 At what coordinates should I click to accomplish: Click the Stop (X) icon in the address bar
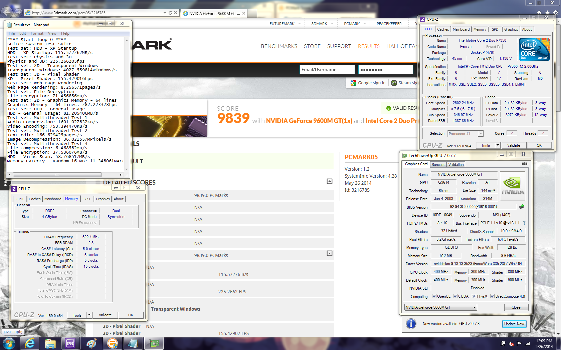pyautogui.click(x=176, y=13)
